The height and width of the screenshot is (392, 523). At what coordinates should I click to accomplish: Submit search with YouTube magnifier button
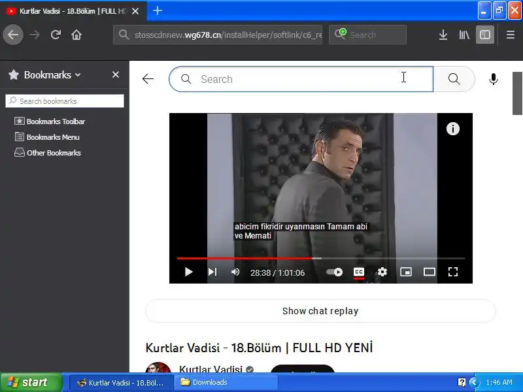(454, 79)
